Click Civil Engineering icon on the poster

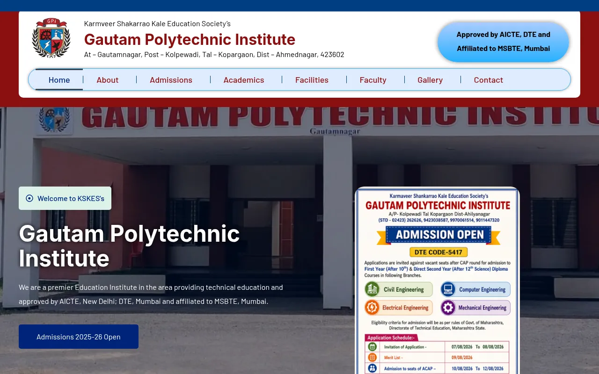tap(372, 289)
